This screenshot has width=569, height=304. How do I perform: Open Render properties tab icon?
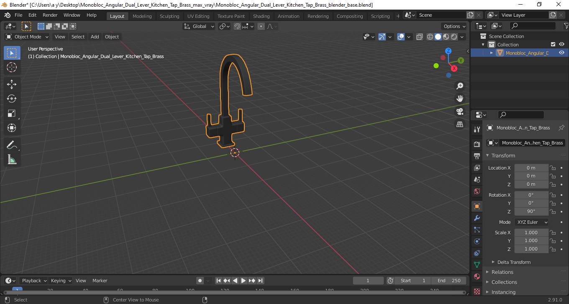477,144
